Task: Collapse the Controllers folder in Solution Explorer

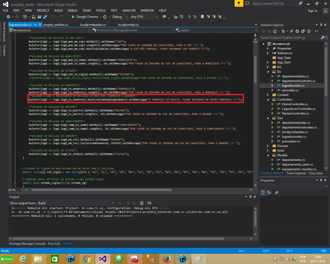Action: 268,100
